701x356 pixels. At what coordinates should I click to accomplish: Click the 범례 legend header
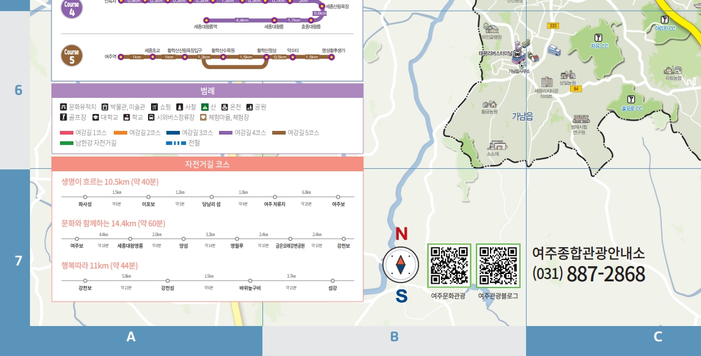pyautogui.click(x=207, y=91)
